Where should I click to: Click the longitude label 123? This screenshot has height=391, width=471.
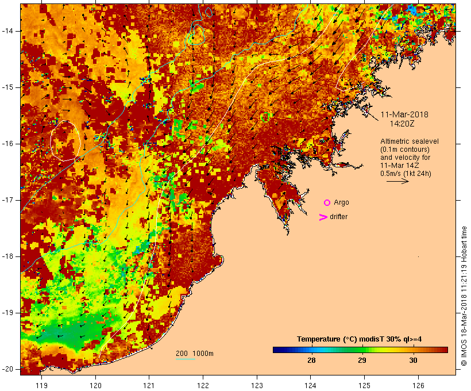point(257,385)
